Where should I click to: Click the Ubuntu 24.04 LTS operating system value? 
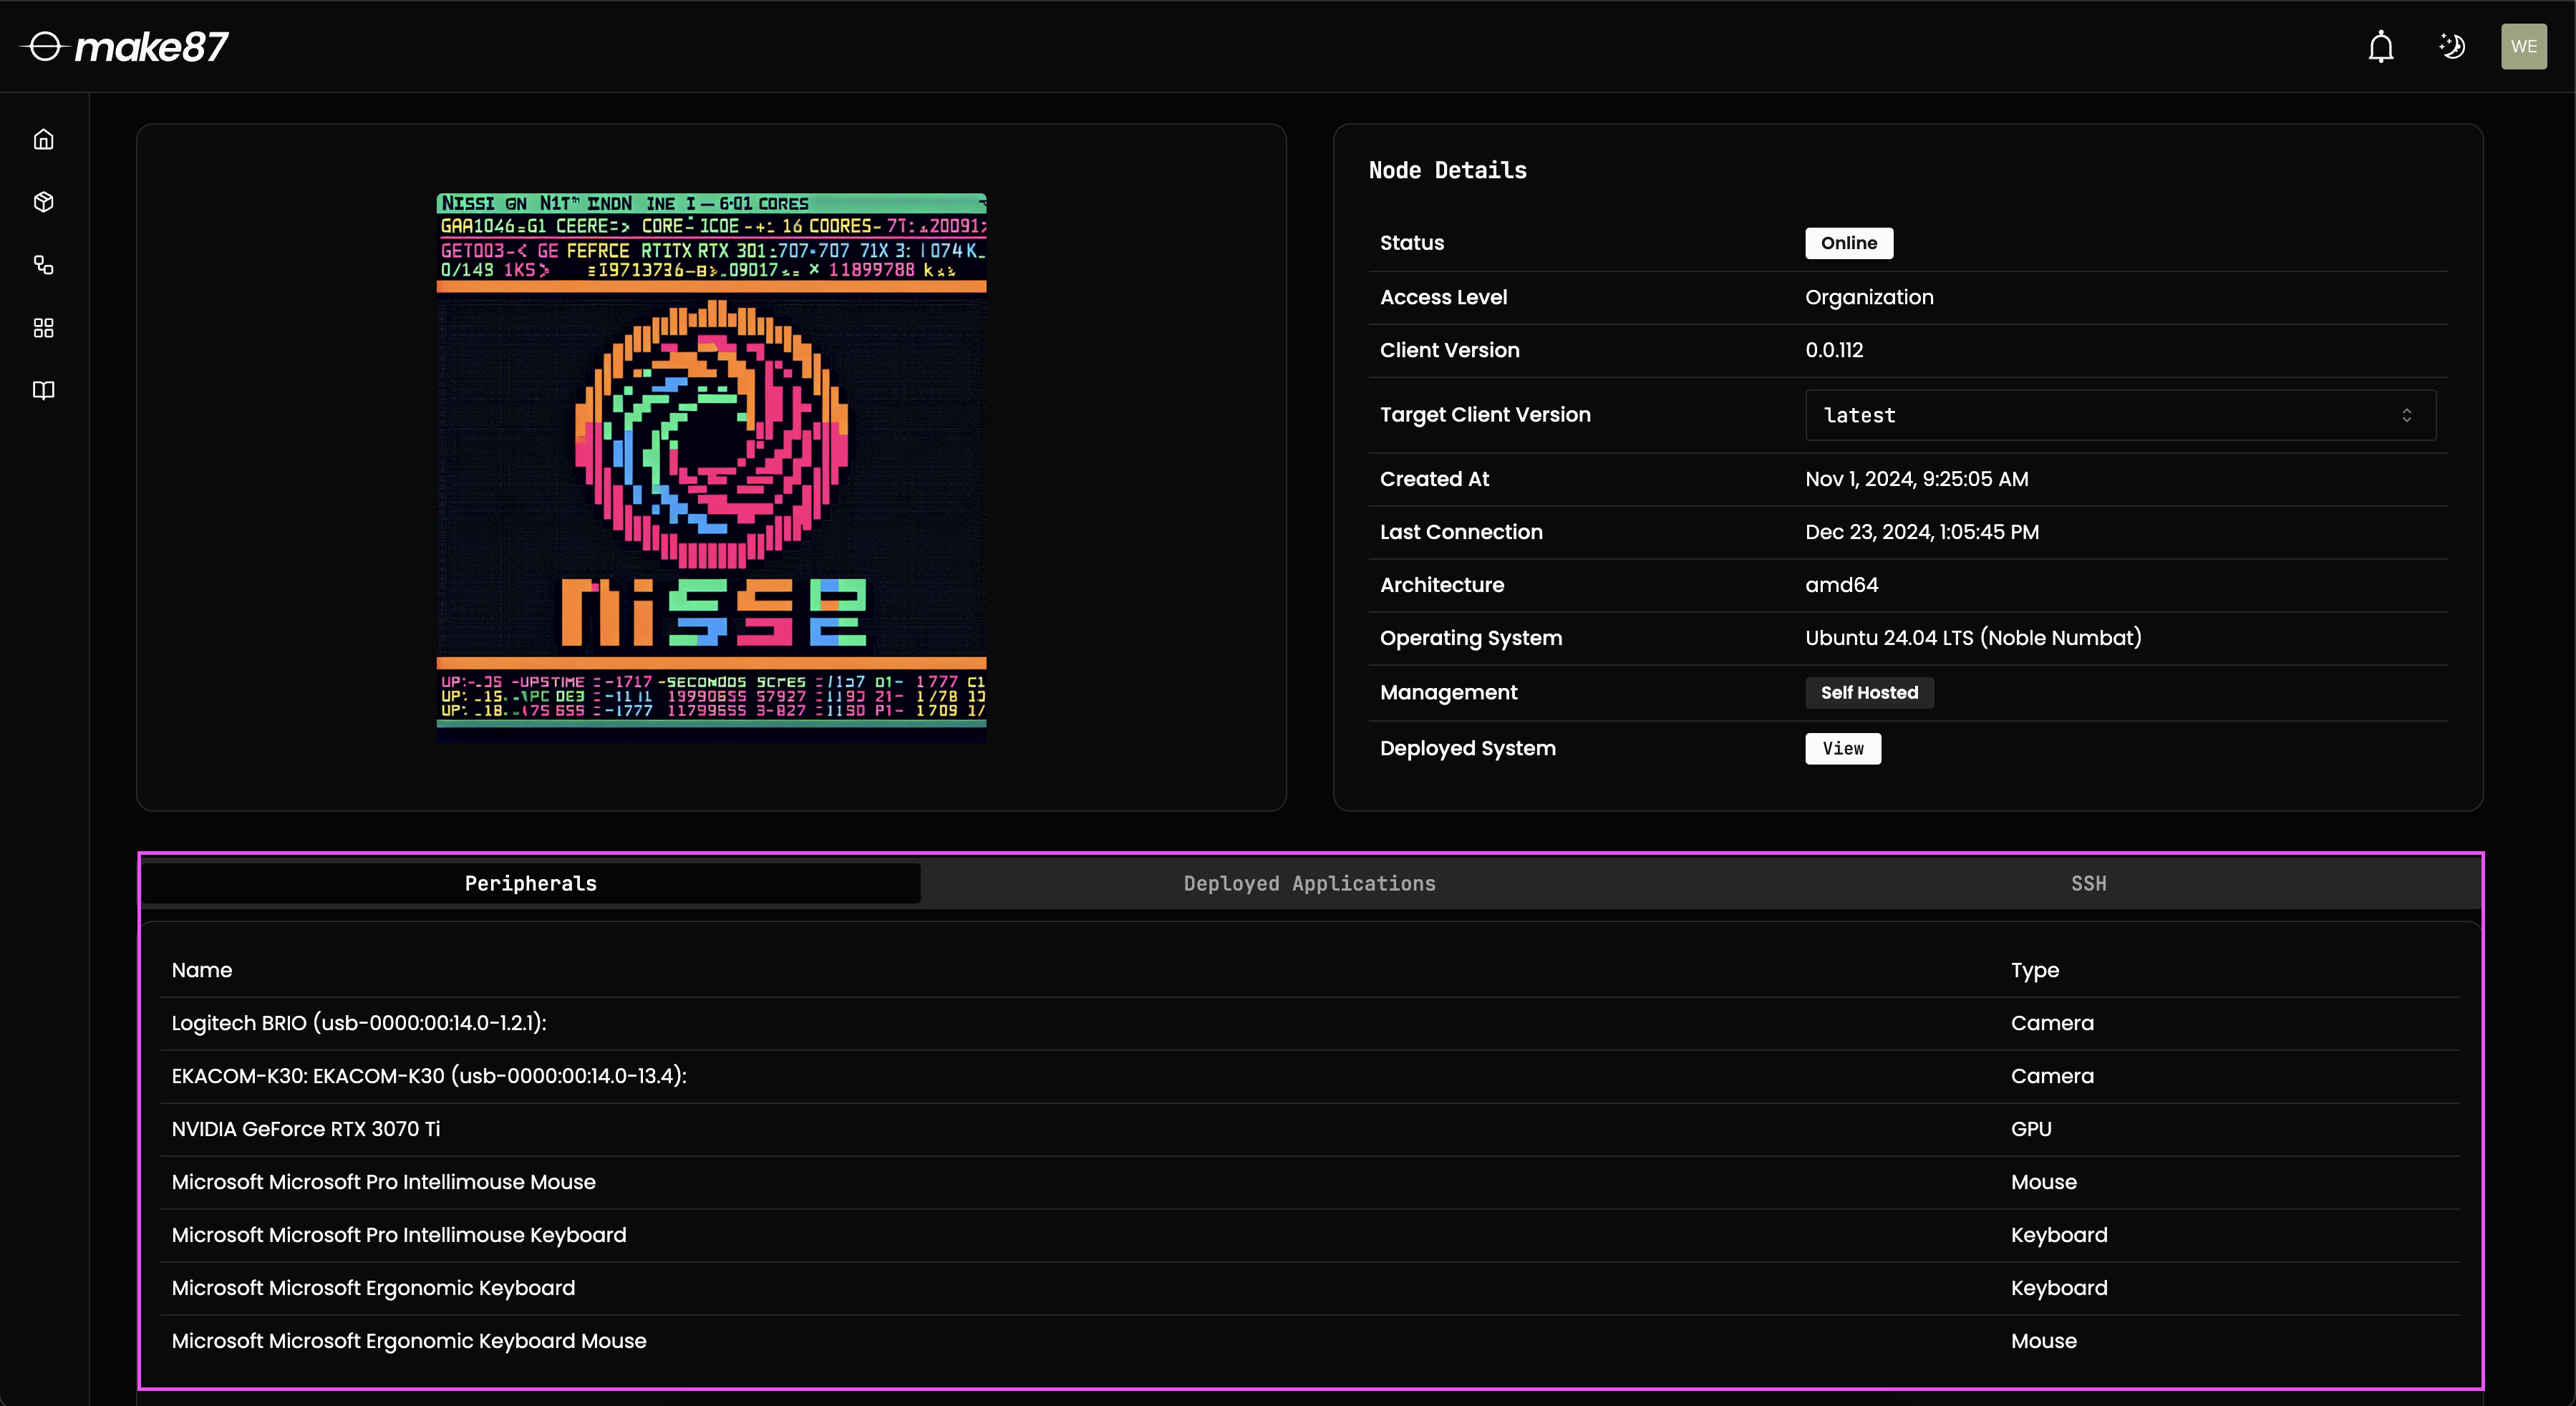pos(1972,638)
